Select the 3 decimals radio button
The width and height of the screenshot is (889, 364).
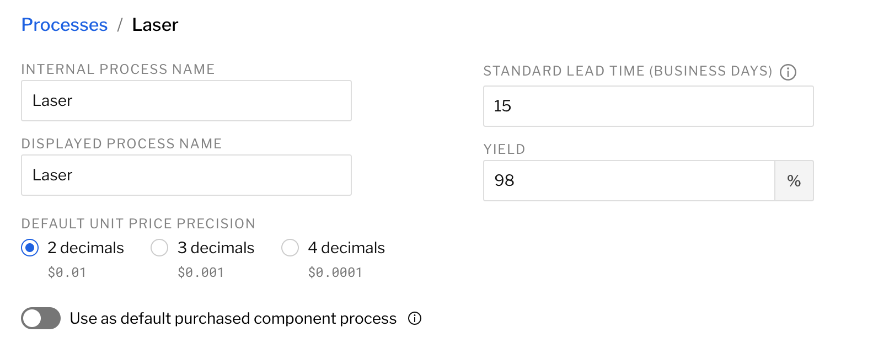(x=159, y=248)
